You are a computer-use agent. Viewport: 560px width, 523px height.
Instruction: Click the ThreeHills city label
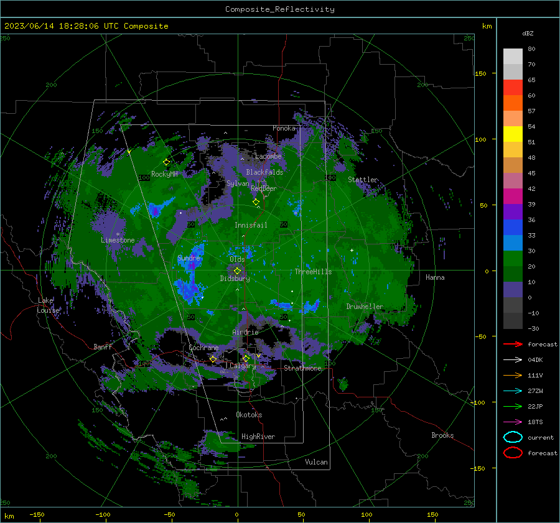tap(313, 272)
